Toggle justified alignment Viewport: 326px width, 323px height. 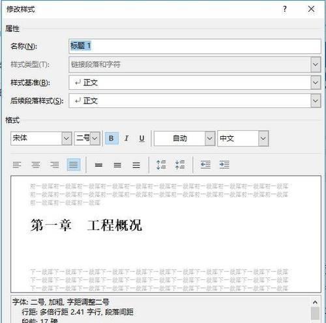coord(74,165)
